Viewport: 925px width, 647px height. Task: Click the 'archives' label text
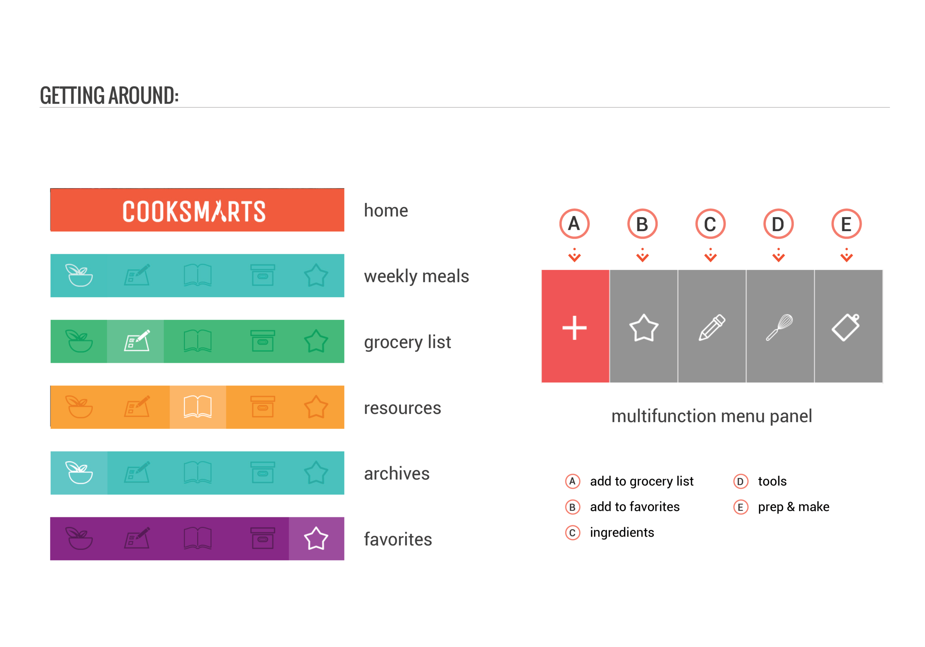tap(397, 474)
